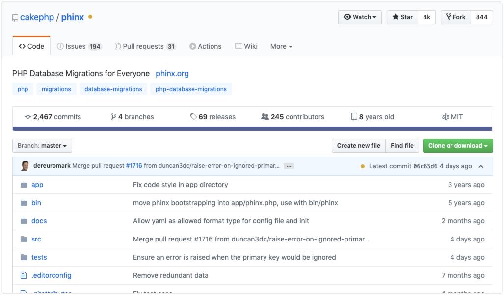Click the bin folder icon
Image resolution: width=504 pixels, height=295 pixels.
[x=24, y=203]
